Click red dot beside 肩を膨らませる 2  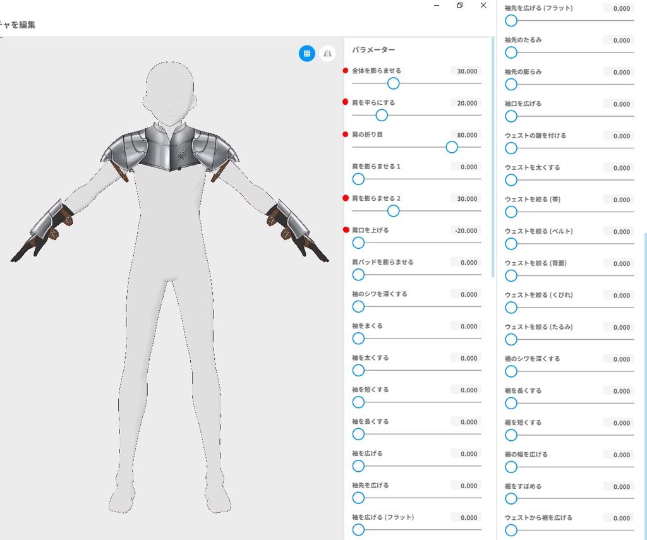tap(346, 198)
